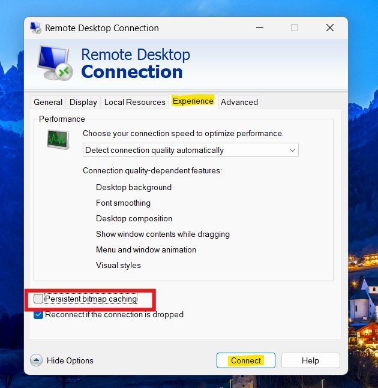378x388 pixels.
Task: Click Show window contents while dragging text
Action: coord(163,234)
